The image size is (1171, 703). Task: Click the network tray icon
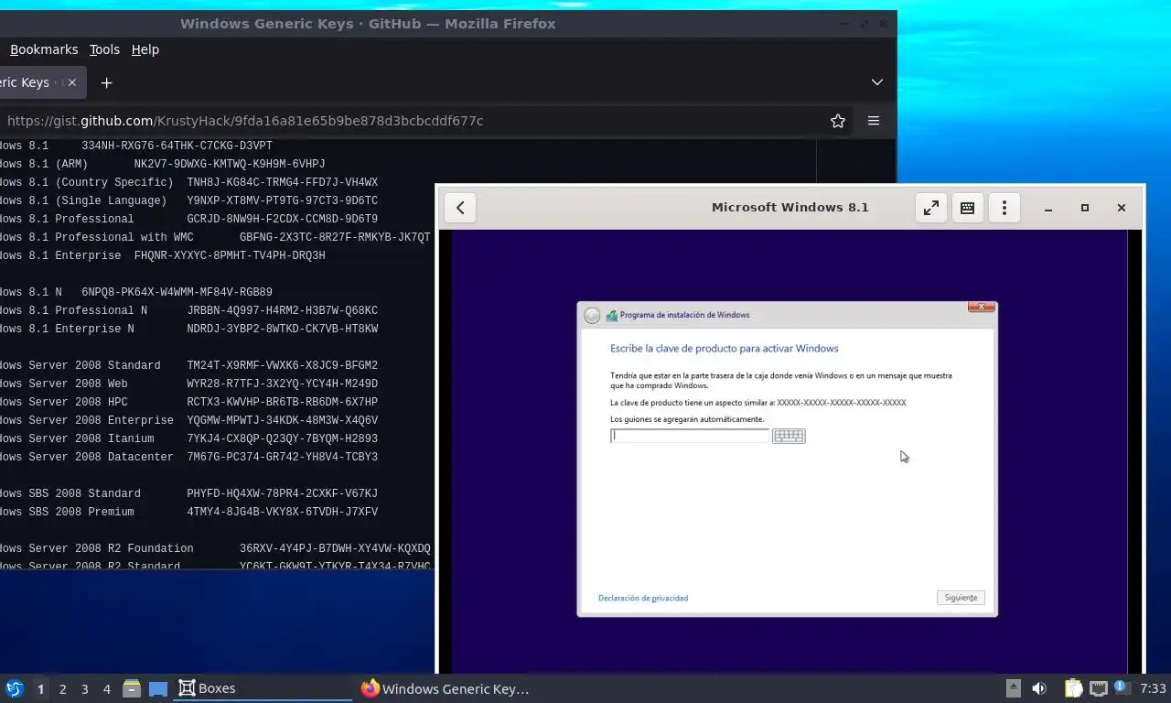pyautogui.click(x=1099, y=688)
